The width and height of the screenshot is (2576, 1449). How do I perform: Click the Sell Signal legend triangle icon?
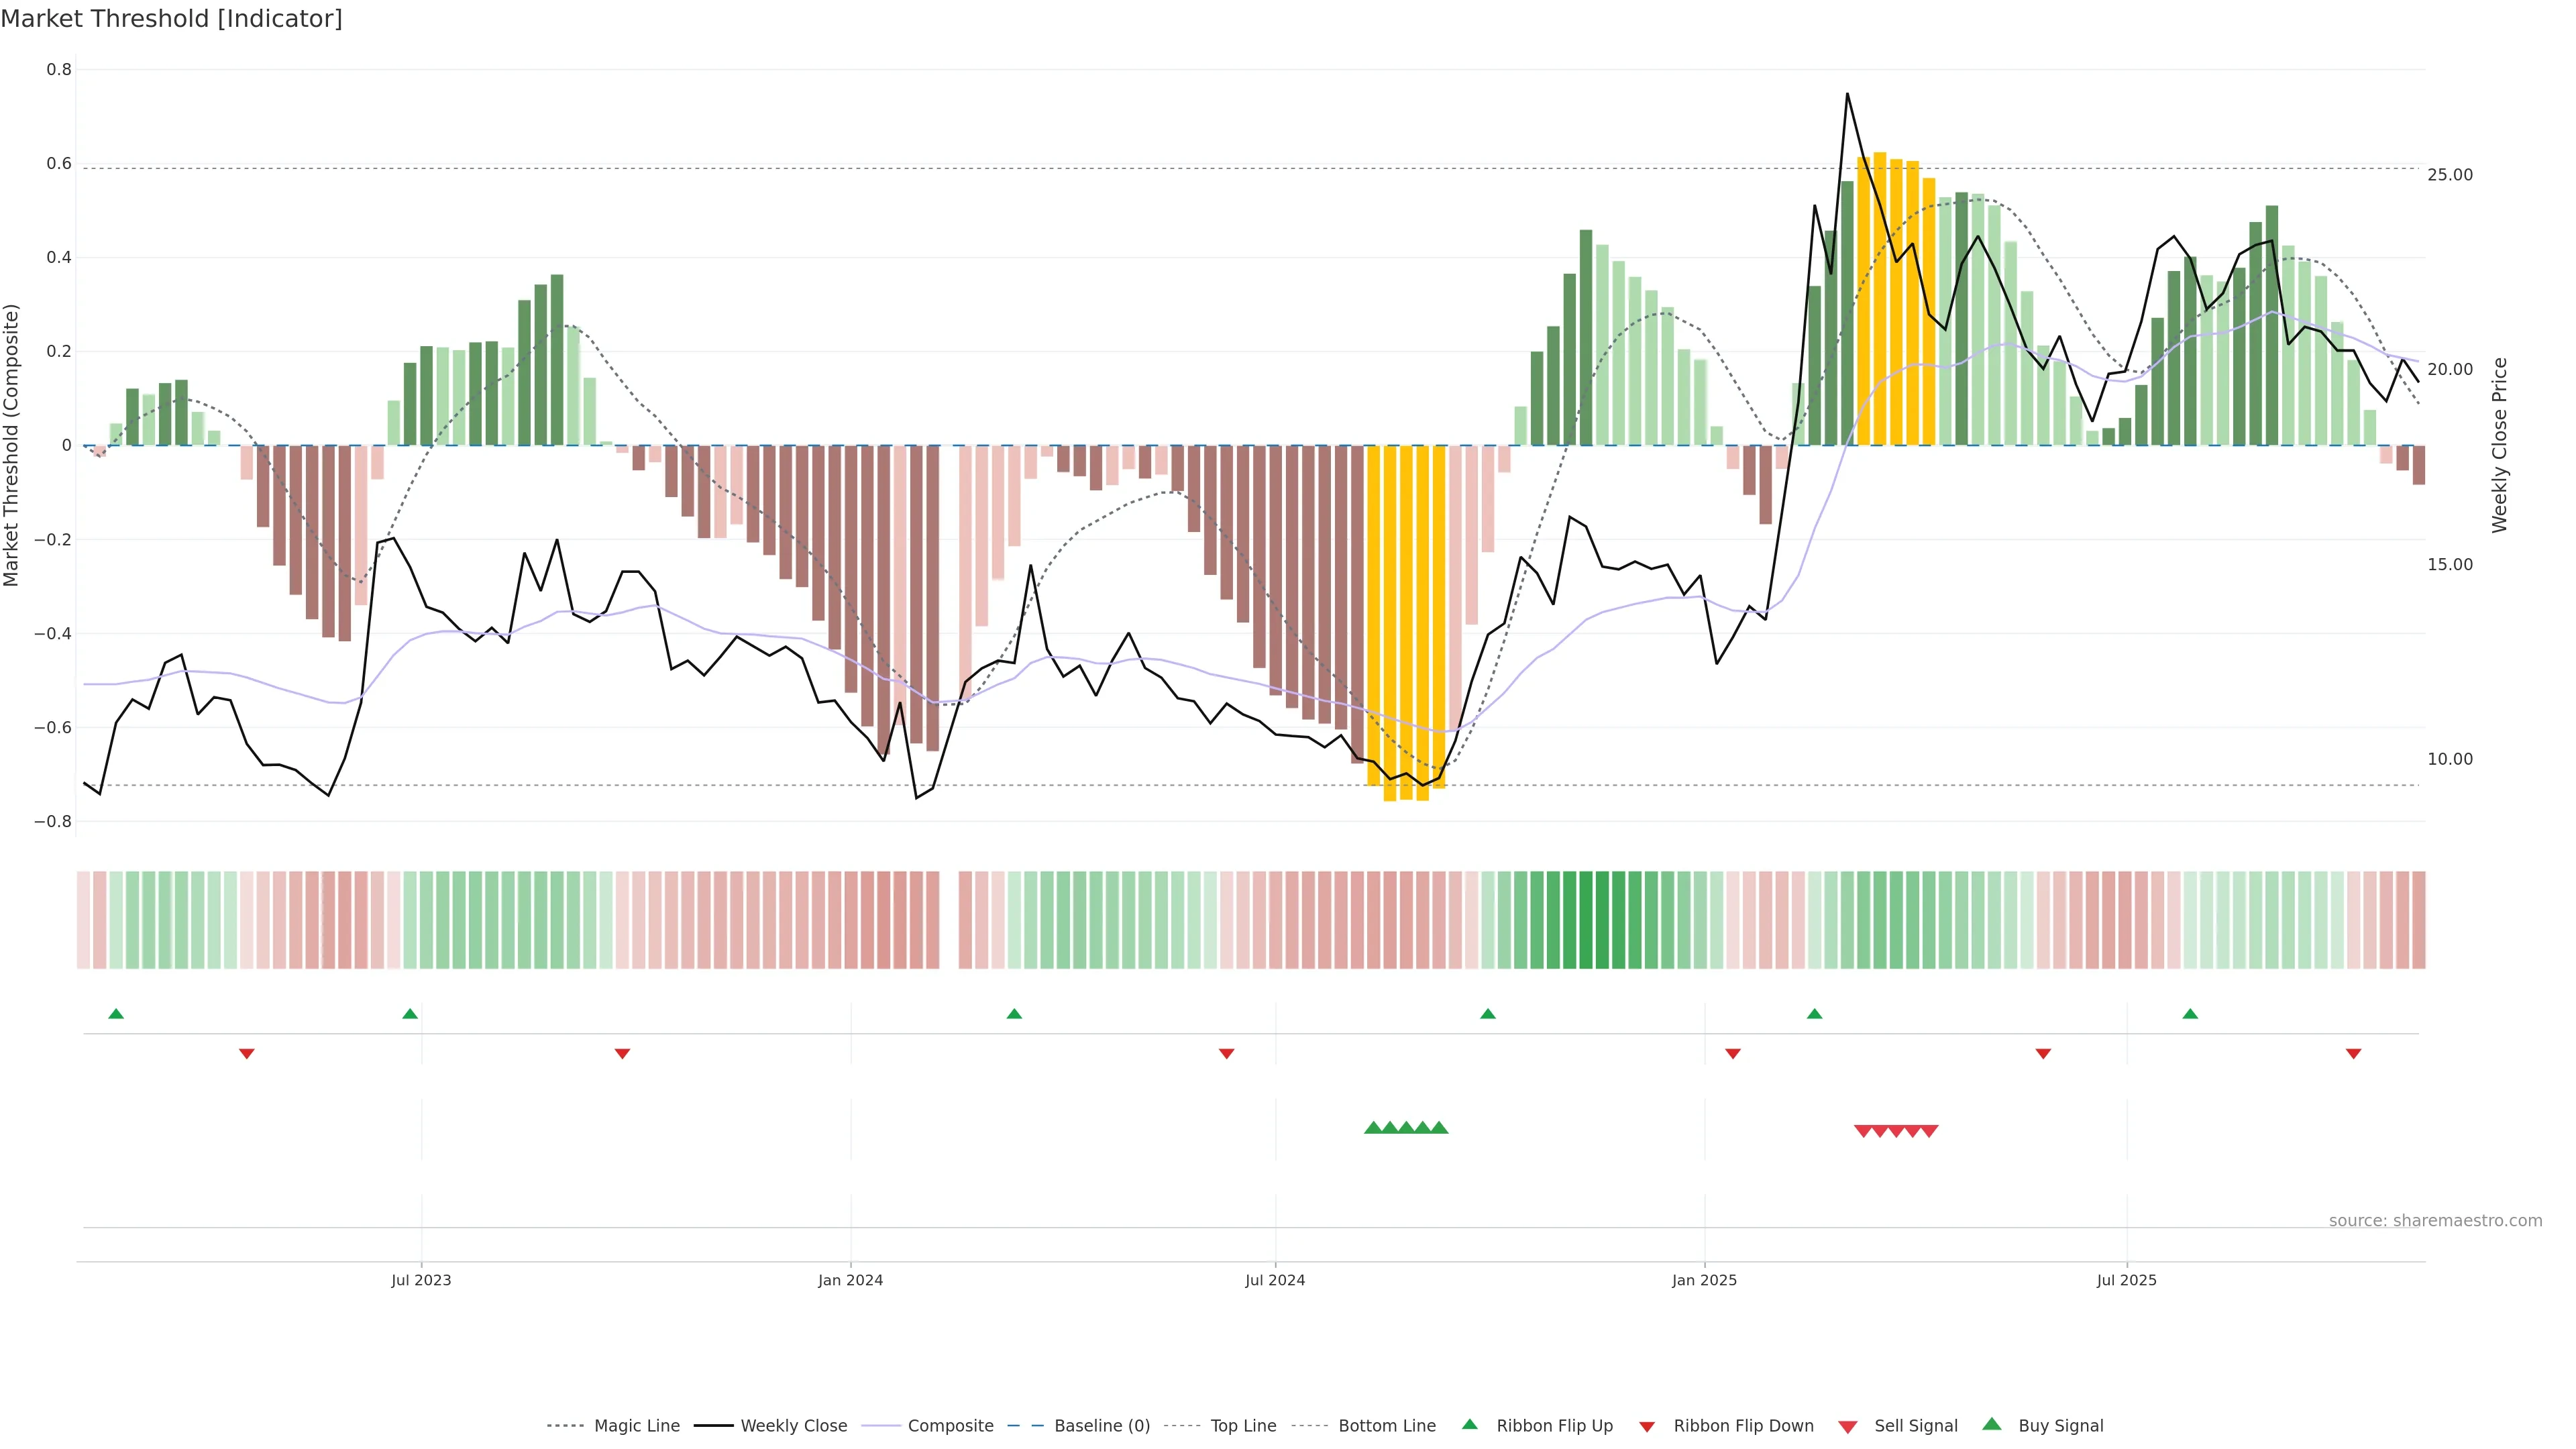click(x=1847, y=1426)
